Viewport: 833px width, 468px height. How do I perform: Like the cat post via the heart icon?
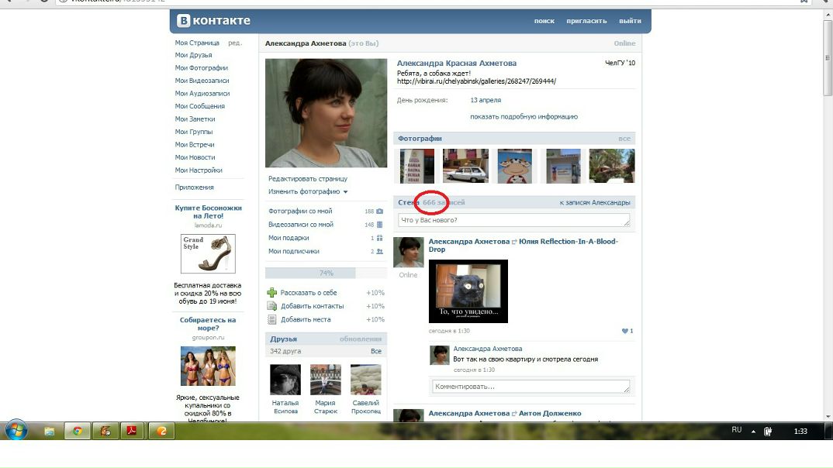(625, 331)
